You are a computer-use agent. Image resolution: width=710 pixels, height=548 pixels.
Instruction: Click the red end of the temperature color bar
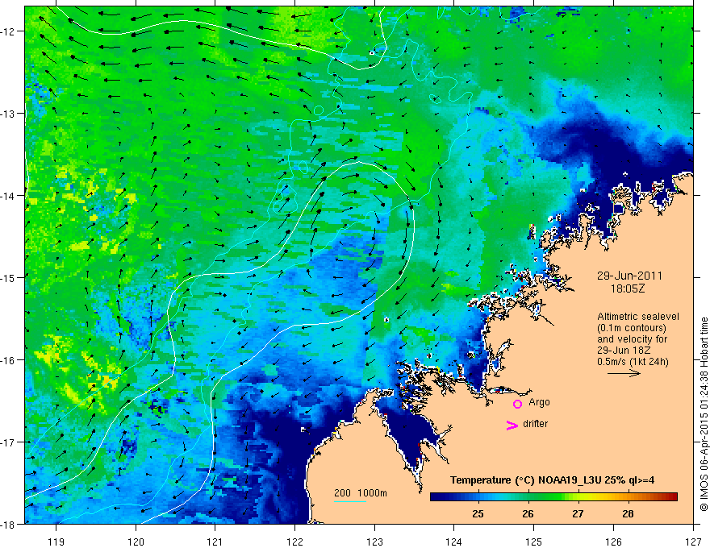coord(672,497)
